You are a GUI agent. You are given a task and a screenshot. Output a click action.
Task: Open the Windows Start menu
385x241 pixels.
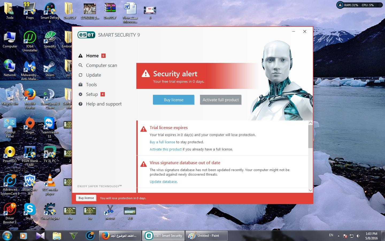[x=7, y=236]
